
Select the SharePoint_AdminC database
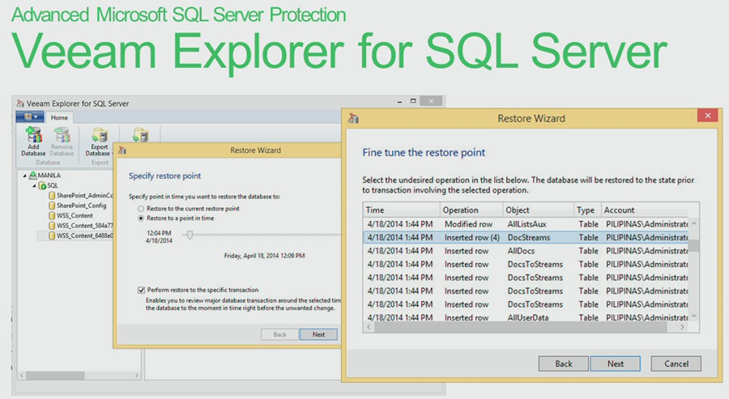84,196
